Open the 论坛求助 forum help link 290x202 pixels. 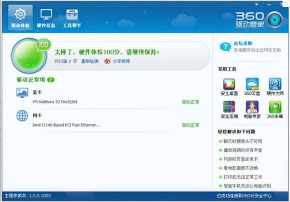point(243,43)
